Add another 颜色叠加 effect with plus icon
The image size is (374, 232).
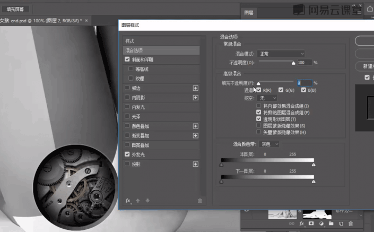pos(196,126)
